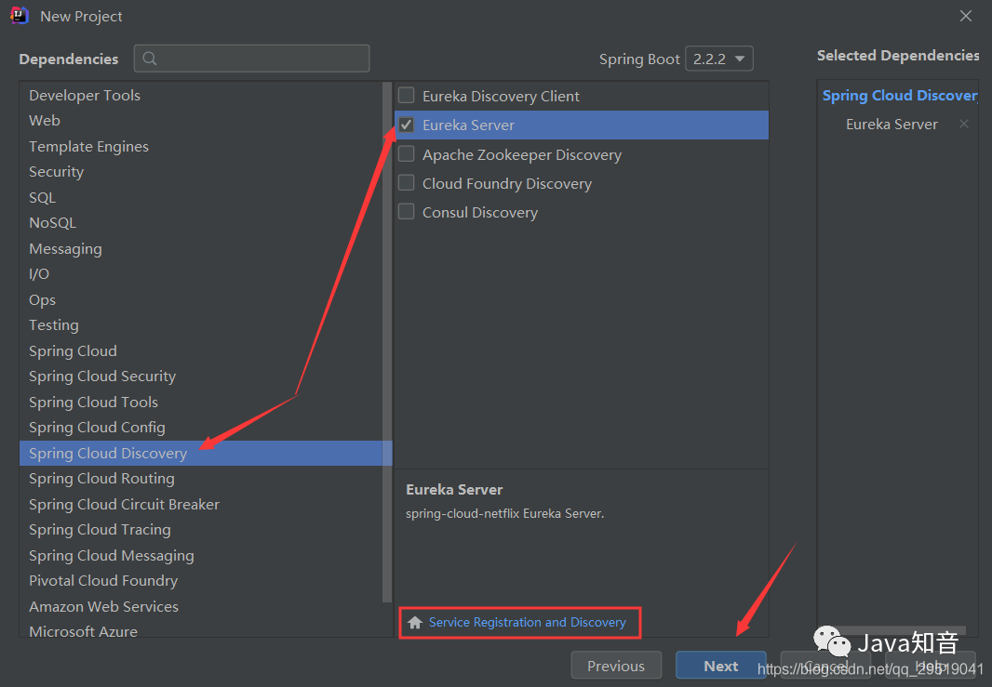Open the Spring Cloud category
The width and height of the screenshot is (992, 687).
tap(201, 351)
